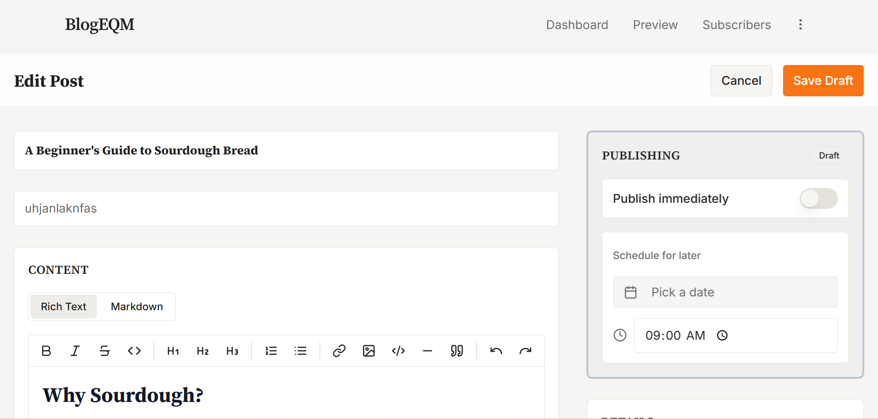Open the Pick a date picker
This screenshot has height=419, width=878.
coord(725,292)
